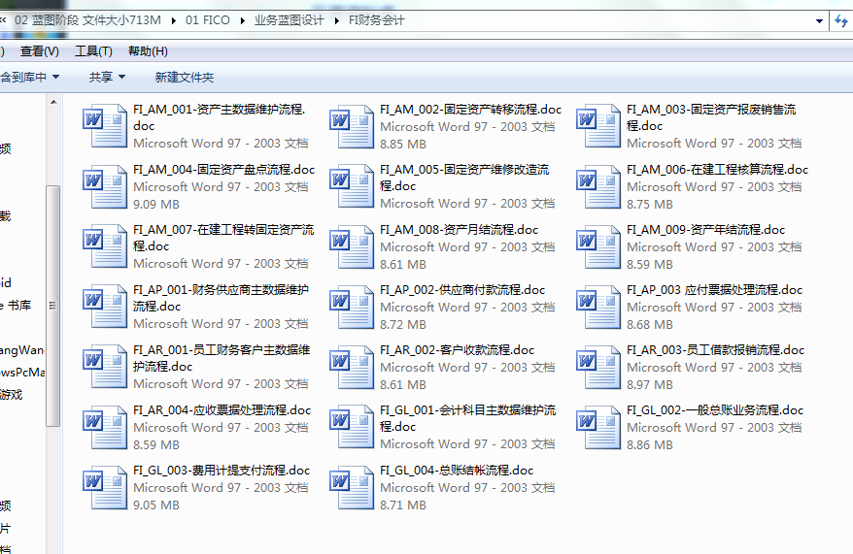Navigate to 01 FICO in address path
The width and height of the screenshot is (853, 554).
click(207, 20)
